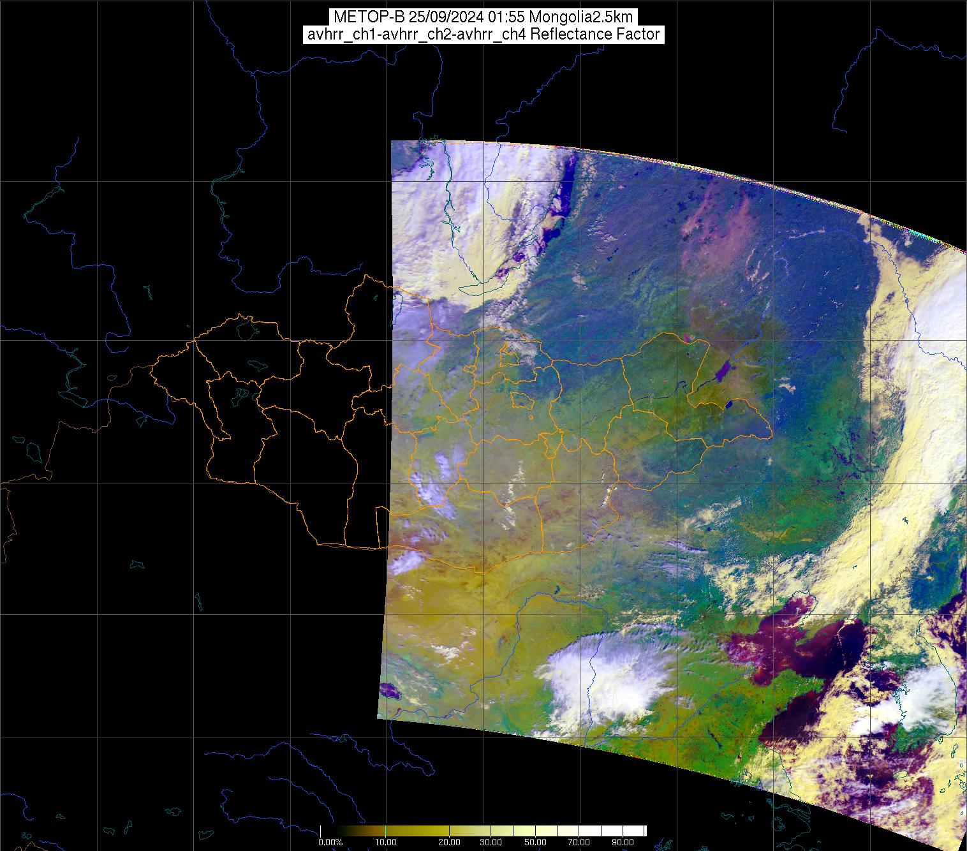Click the reflectance color scale bar
967x851 pixels.
(483, 831)
